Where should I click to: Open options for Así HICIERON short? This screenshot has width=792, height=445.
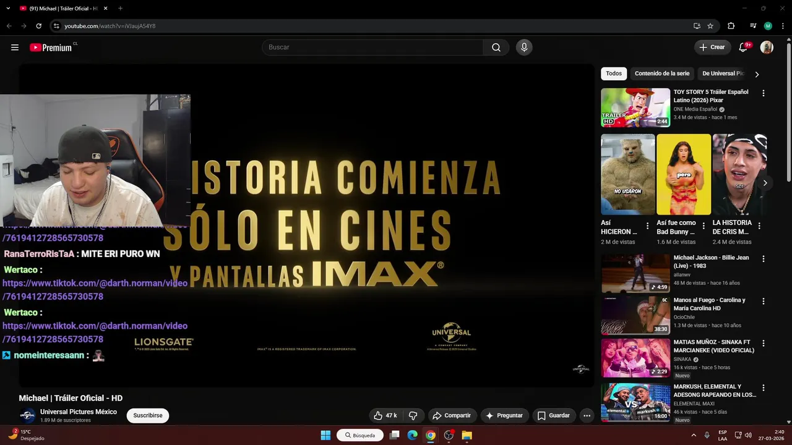click(647, 226)
